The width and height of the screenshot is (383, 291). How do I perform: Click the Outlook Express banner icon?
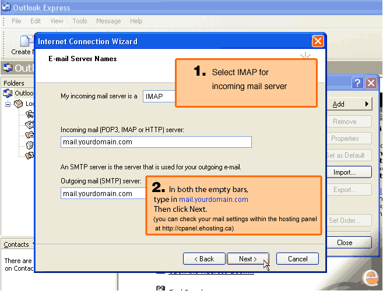click(8, 68)
